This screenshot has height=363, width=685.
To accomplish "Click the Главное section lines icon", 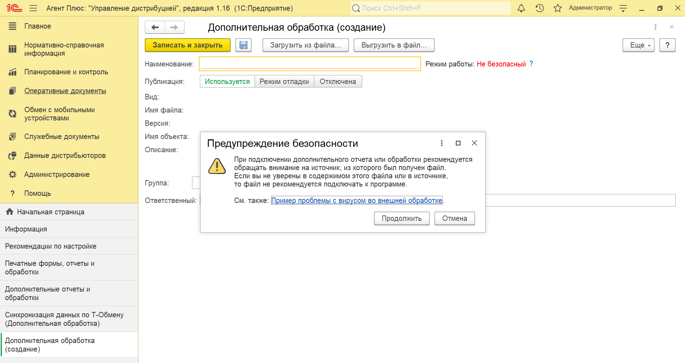I will [13, 26].
